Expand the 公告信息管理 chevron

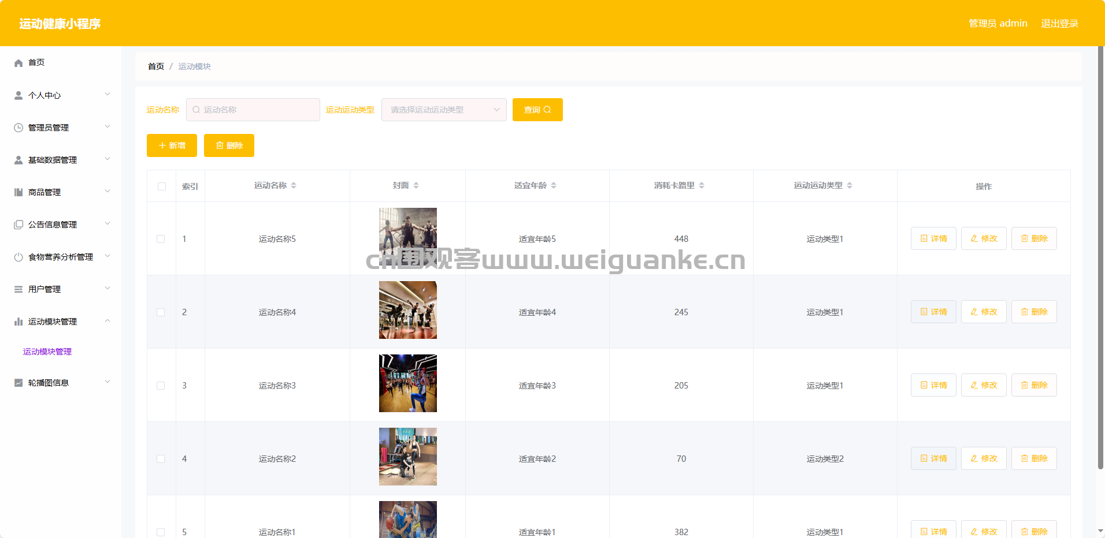tap(107, 224)
